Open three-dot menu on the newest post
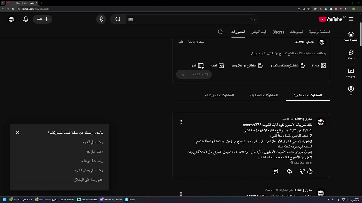Viewport: 362px width, 203px height. tap(181, 122)
